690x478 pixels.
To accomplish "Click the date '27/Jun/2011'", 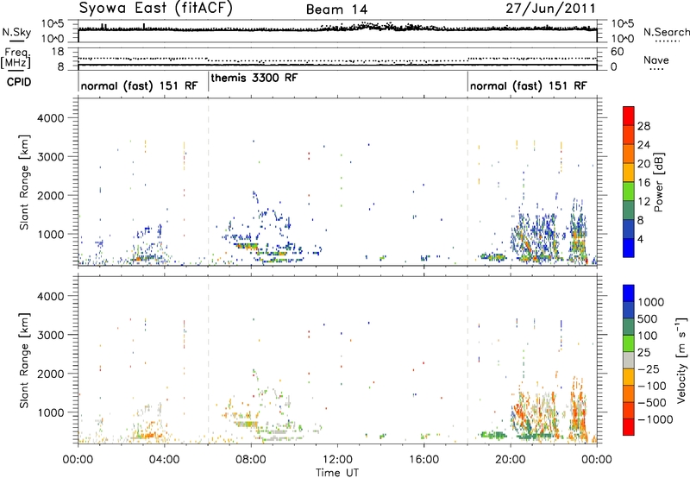I will point(550,9).
